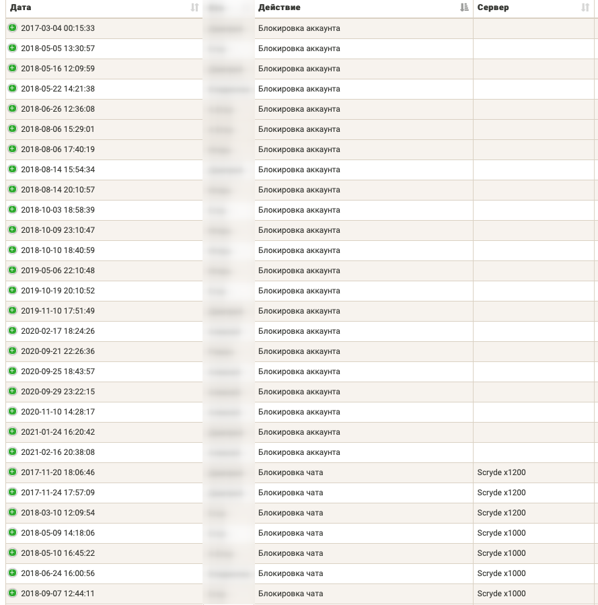Image resolution: width=598 pixels, height=605 pixels.
Task: Show details of the 2017-11-20 18:06:46 chat block
Action: [12, 472]
